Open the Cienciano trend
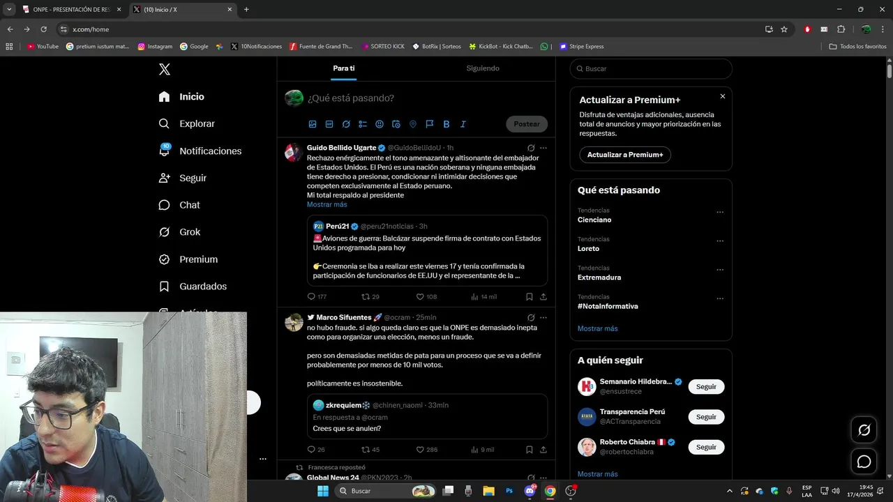 (x=594, y=220)
